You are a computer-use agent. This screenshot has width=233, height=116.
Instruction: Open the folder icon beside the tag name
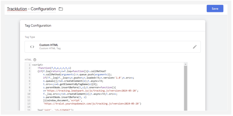tap(61, 9)
